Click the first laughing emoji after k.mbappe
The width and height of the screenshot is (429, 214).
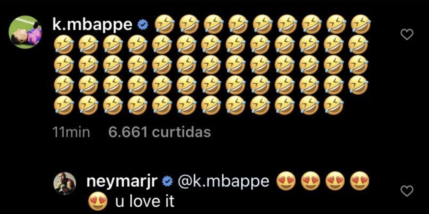[x=164, y=24]
